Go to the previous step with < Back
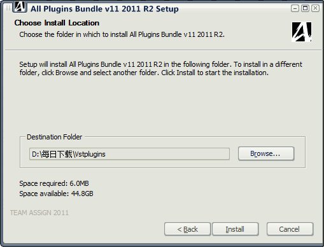The image size is (324, 247). point(187,229)
